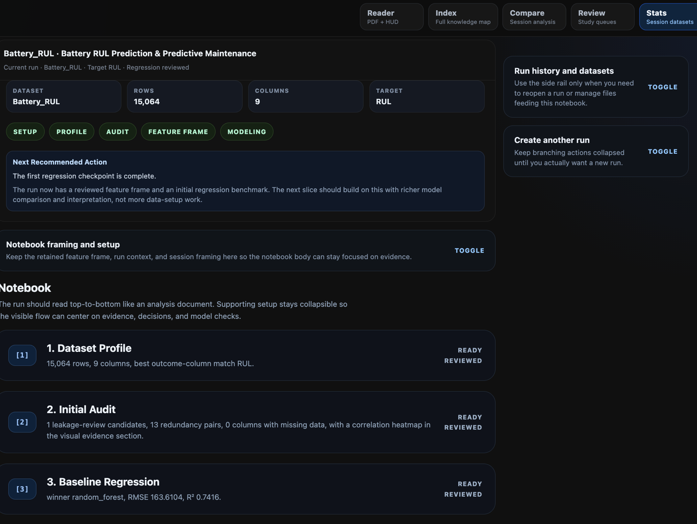The image size is (697, 524).
Task: Click the MODELING stage pill
Action: tap(247, 132)
